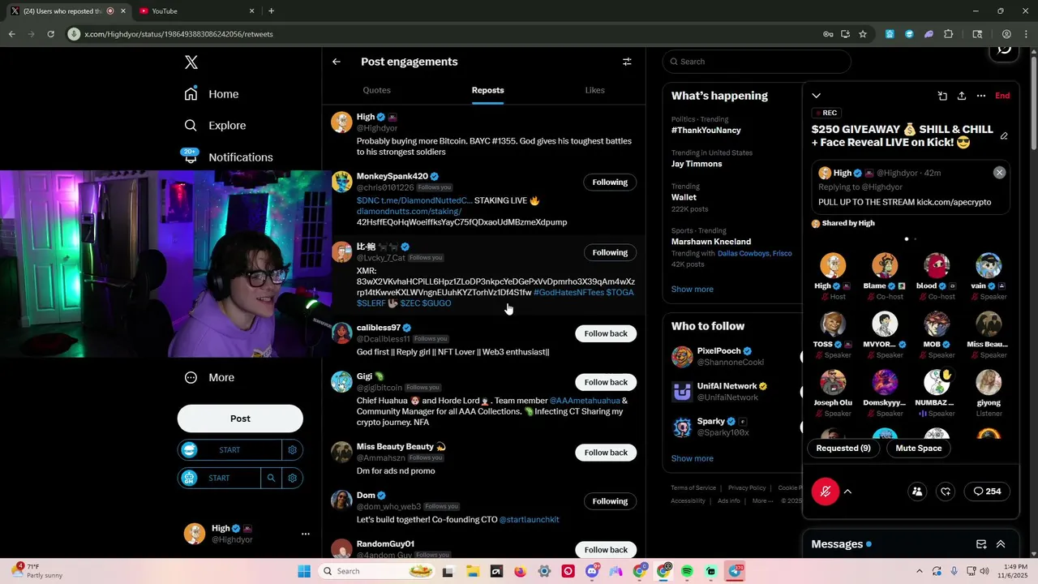Open Spotify from the taskbar
Screen dimensions: 1038x584
688,571
